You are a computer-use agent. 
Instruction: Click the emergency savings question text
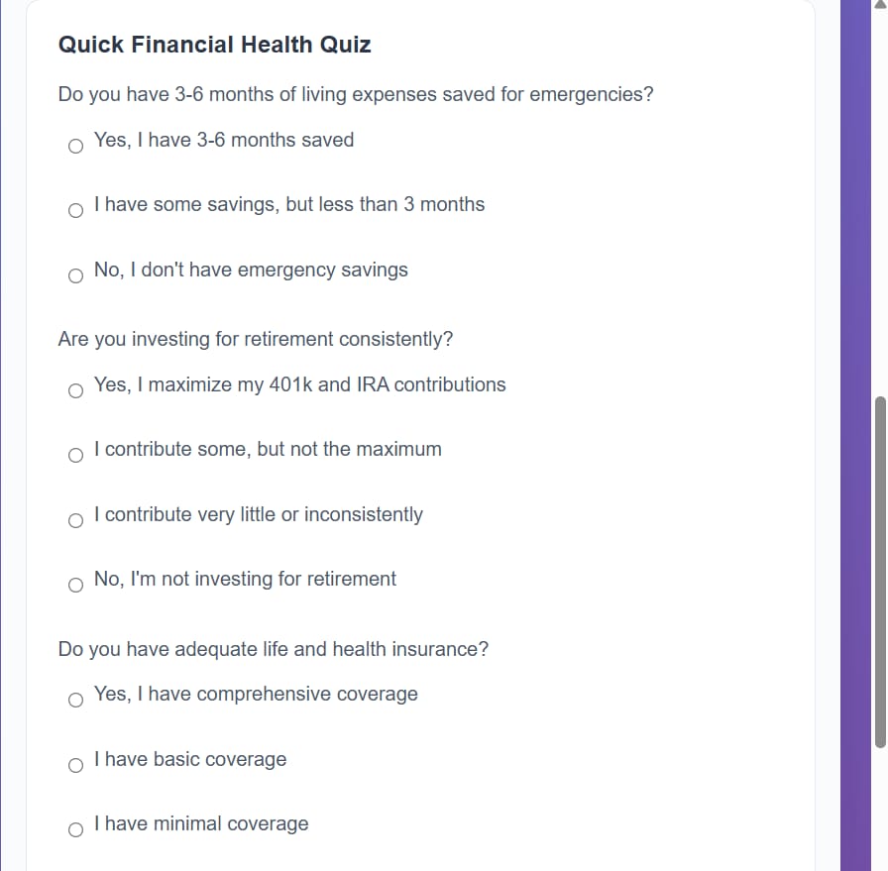(356, 94)
